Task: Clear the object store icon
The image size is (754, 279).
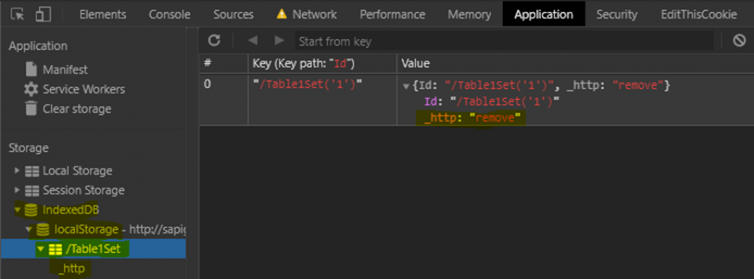Action: coord(739,41)
